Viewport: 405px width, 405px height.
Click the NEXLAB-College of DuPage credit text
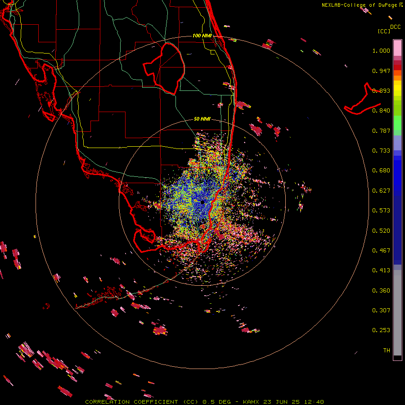click(359, 5)
